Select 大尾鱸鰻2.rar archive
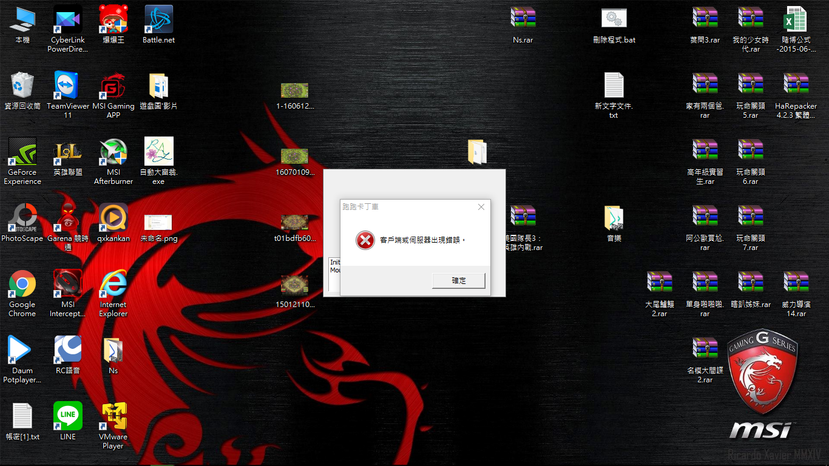This screenshot has width=829, height=466. 659,294
